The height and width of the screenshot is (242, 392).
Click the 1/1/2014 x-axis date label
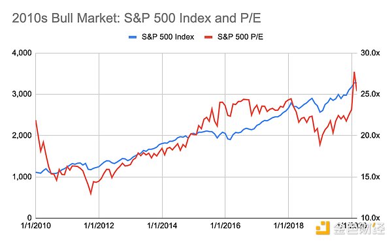pyautogui.click(x=162, y=226)
